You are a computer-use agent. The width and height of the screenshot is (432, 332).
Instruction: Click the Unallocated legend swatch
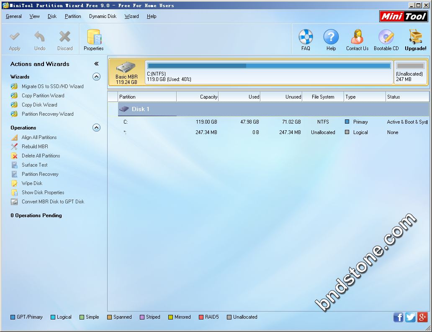point(229,317)
